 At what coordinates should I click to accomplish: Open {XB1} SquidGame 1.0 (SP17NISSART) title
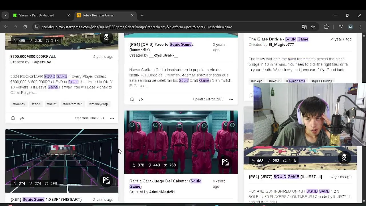(46, 199)
